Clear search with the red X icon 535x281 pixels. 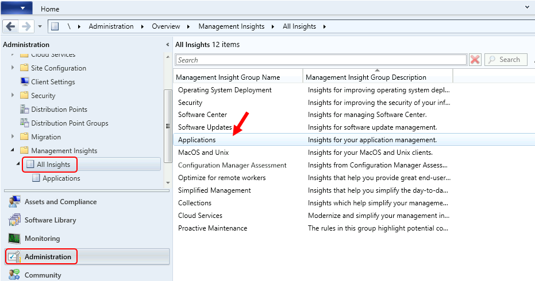point(475,60)
